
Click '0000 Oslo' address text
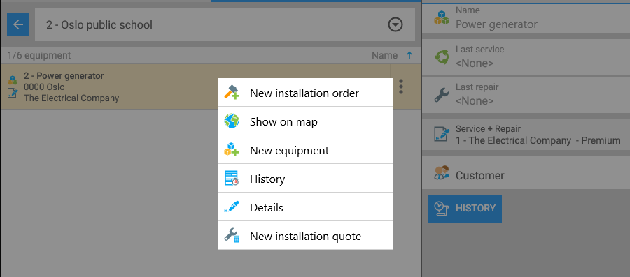click(x=44, y=87)
